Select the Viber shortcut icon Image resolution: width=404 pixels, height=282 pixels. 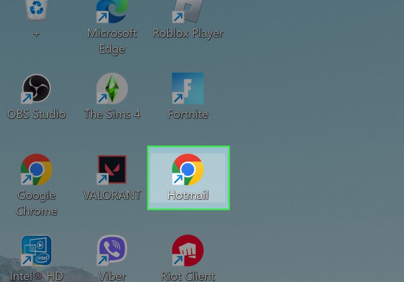tap(112, 251)
